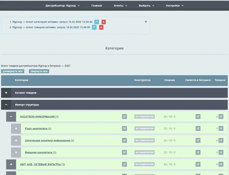Open the ИБП, АКБ, СЕТЕВЫЕ ФИЛЬТРЫ link
The height and width of the screenshot is (175, 229).
point(42,164)
